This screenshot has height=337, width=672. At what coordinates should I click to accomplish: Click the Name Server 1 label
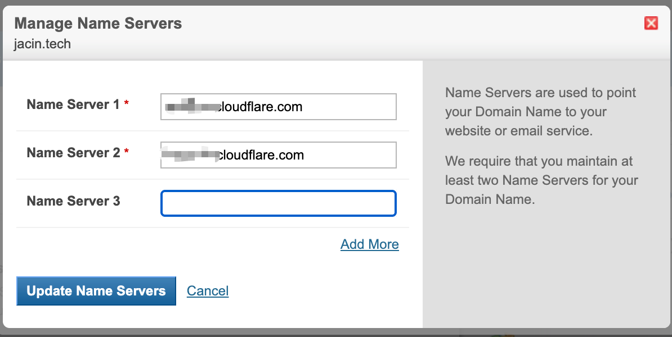coord(73,104)
